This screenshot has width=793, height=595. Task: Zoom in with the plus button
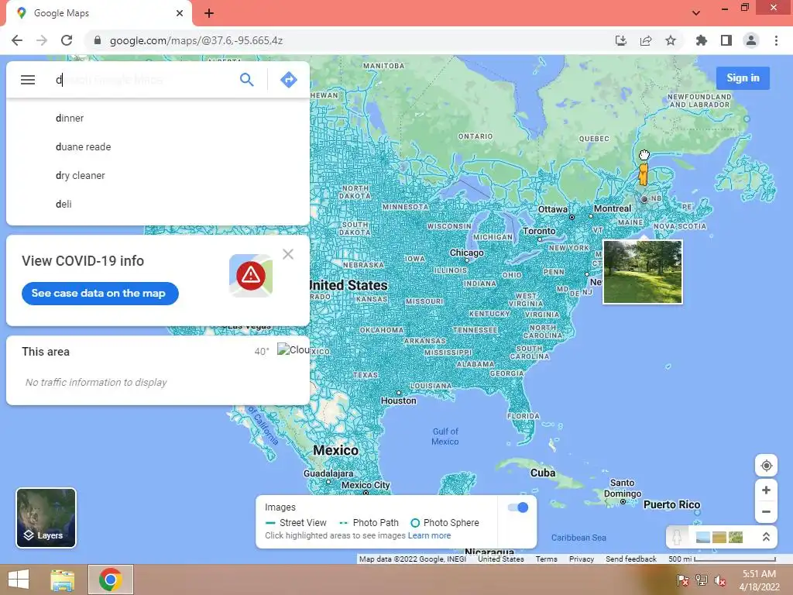[766, 490]
